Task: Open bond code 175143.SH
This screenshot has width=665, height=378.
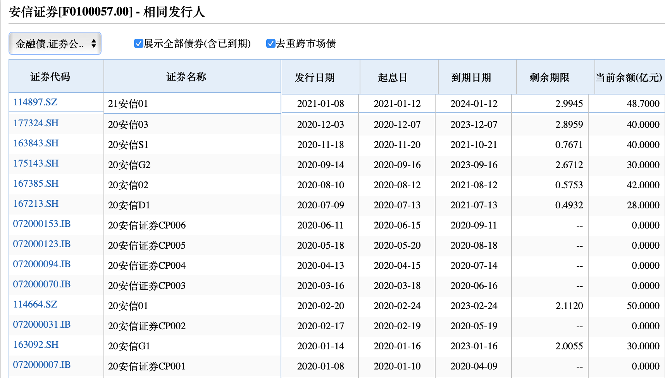Action: (36, 163)
